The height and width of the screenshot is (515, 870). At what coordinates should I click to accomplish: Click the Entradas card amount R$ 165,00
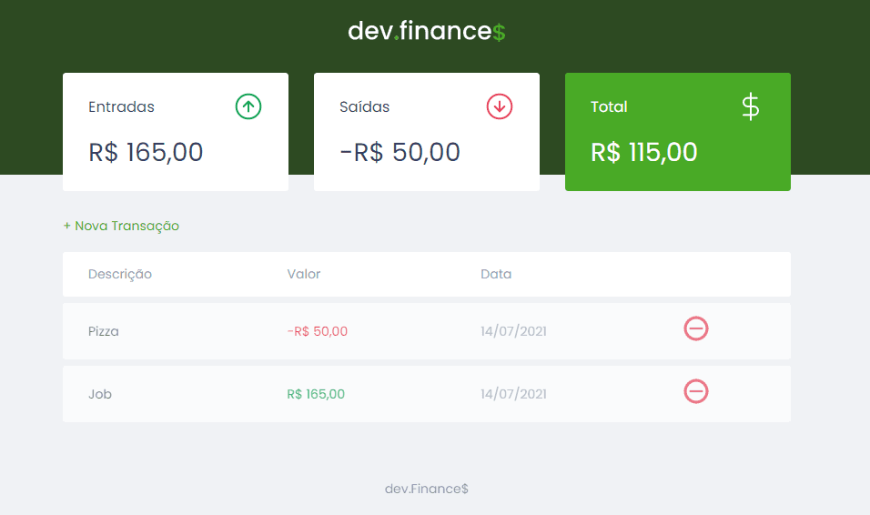pos(146,152)
